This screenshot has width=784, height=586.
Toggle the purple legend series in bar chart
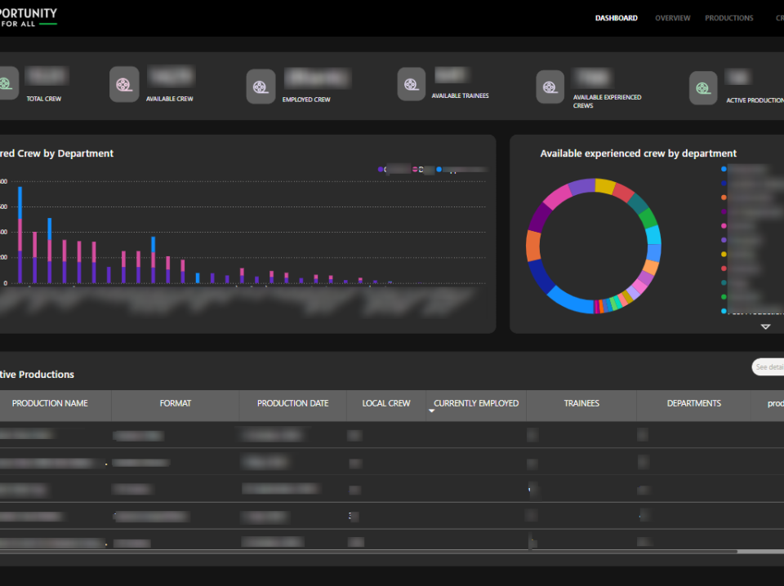click(x=381, y=170)
